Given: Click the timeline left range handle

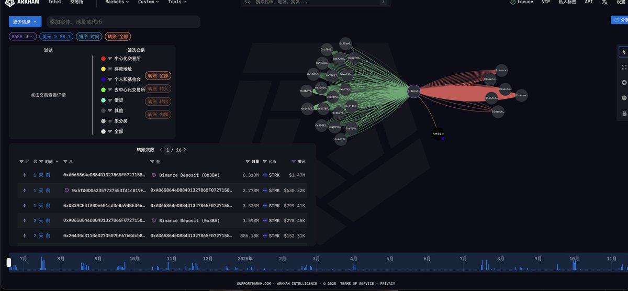Looking at the screenshot, I should click(x=9, y=262).
